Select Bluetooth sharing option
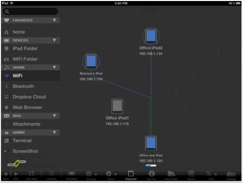The width and height of the screenshot is (243, 183). point(30,86)
